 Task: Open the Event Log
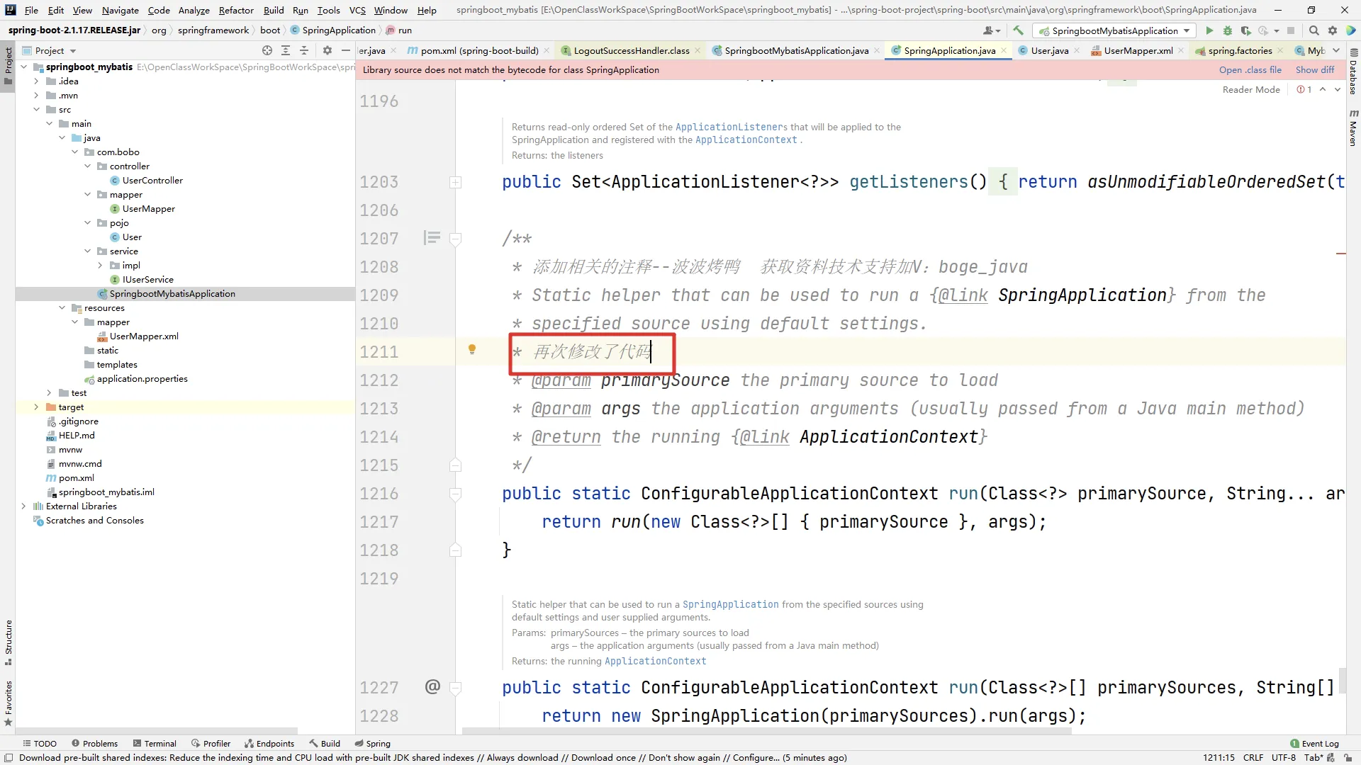(x=1314, y=743)
